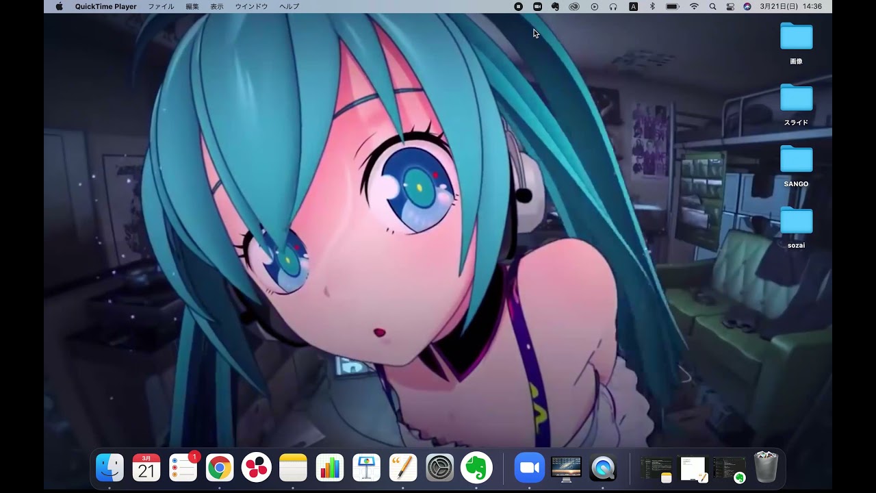
Task: Open Calendar showing 21 in Dock
Action: coord(146,468)
